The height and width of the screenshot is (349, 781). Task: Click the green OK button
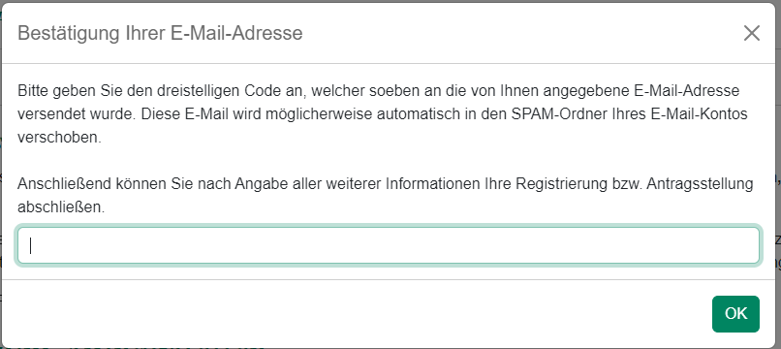click(735, 313)
